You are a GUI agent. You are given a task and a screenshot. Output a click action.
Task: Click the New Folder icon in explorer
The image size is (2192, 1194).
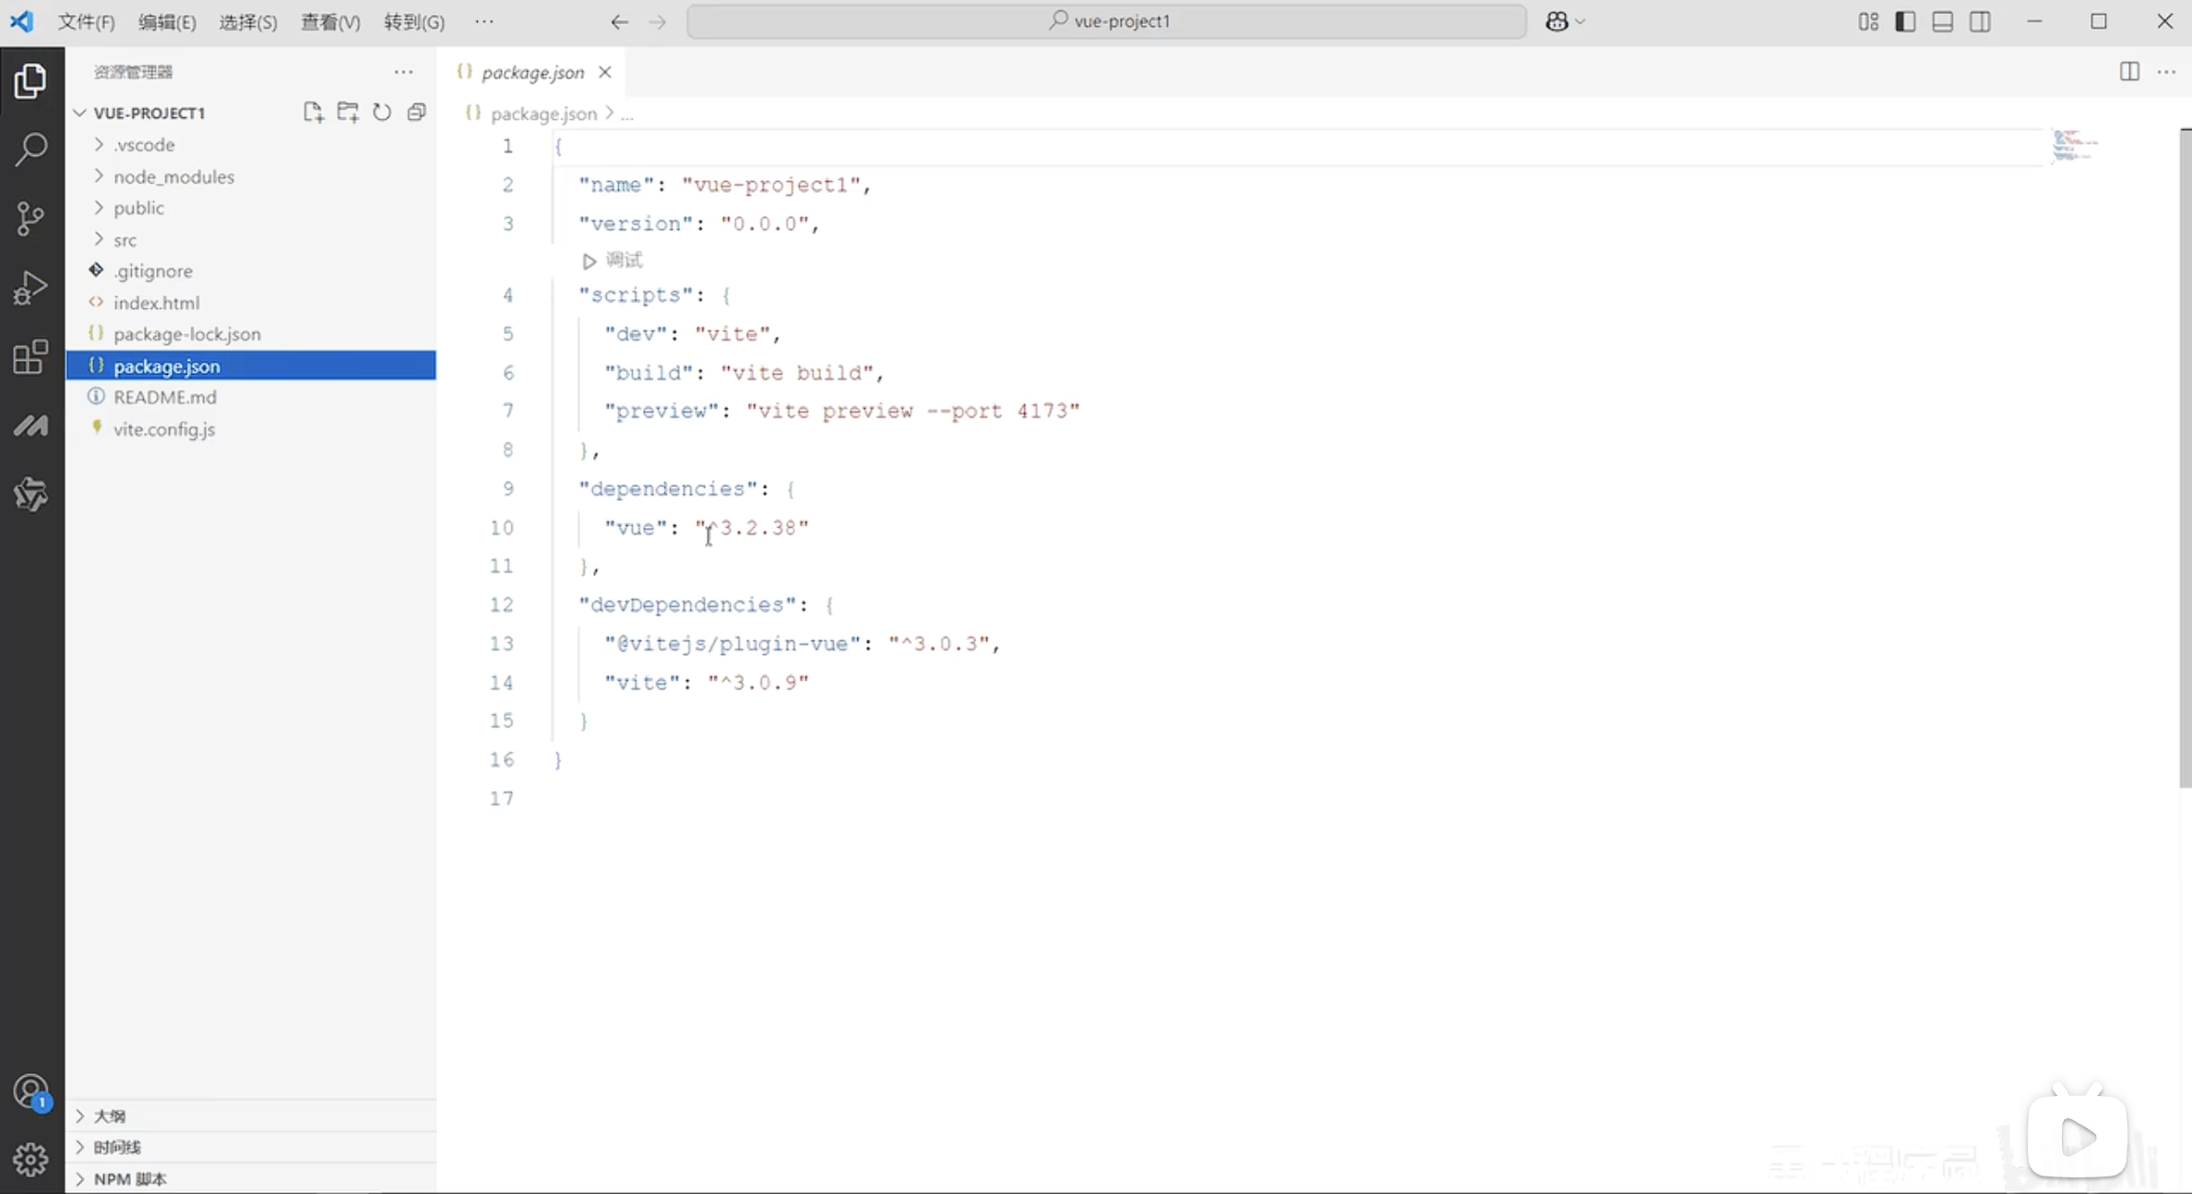click(x=348, y=113)
